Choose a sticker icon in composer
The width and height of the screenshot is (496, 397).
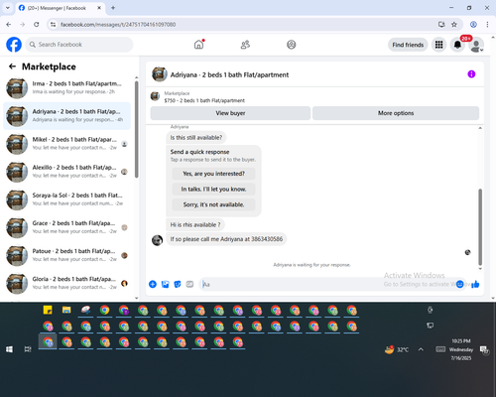(178, 284)
